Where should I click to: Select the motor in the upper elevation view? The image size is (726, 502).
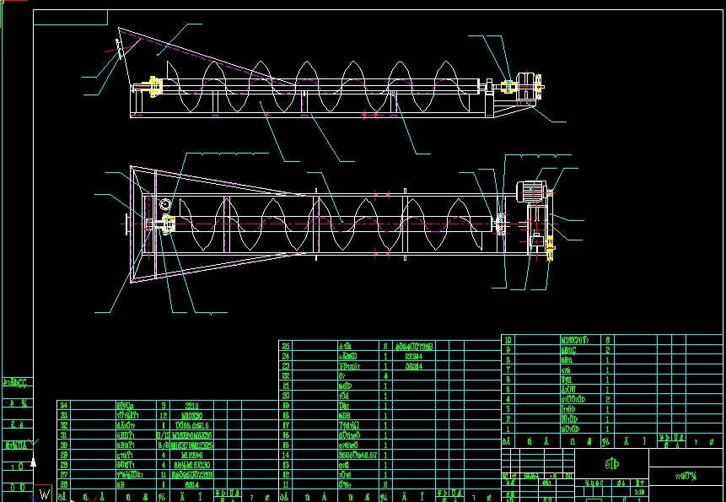click(x=526, y=87)
